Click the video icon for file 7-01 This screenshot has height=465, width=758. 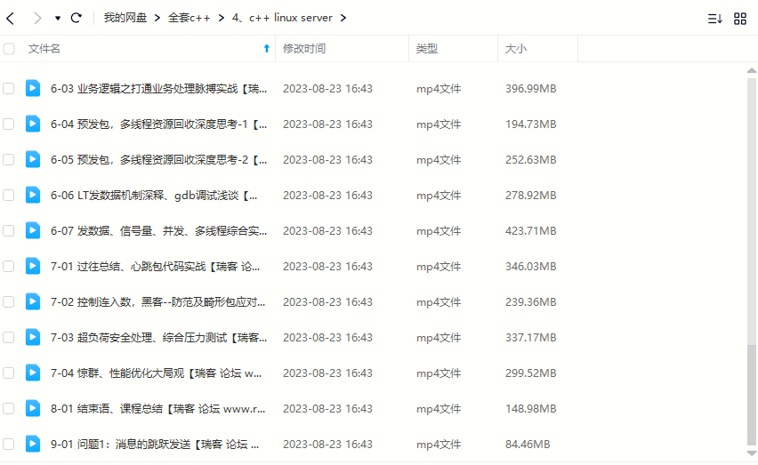tap(33, 266)
